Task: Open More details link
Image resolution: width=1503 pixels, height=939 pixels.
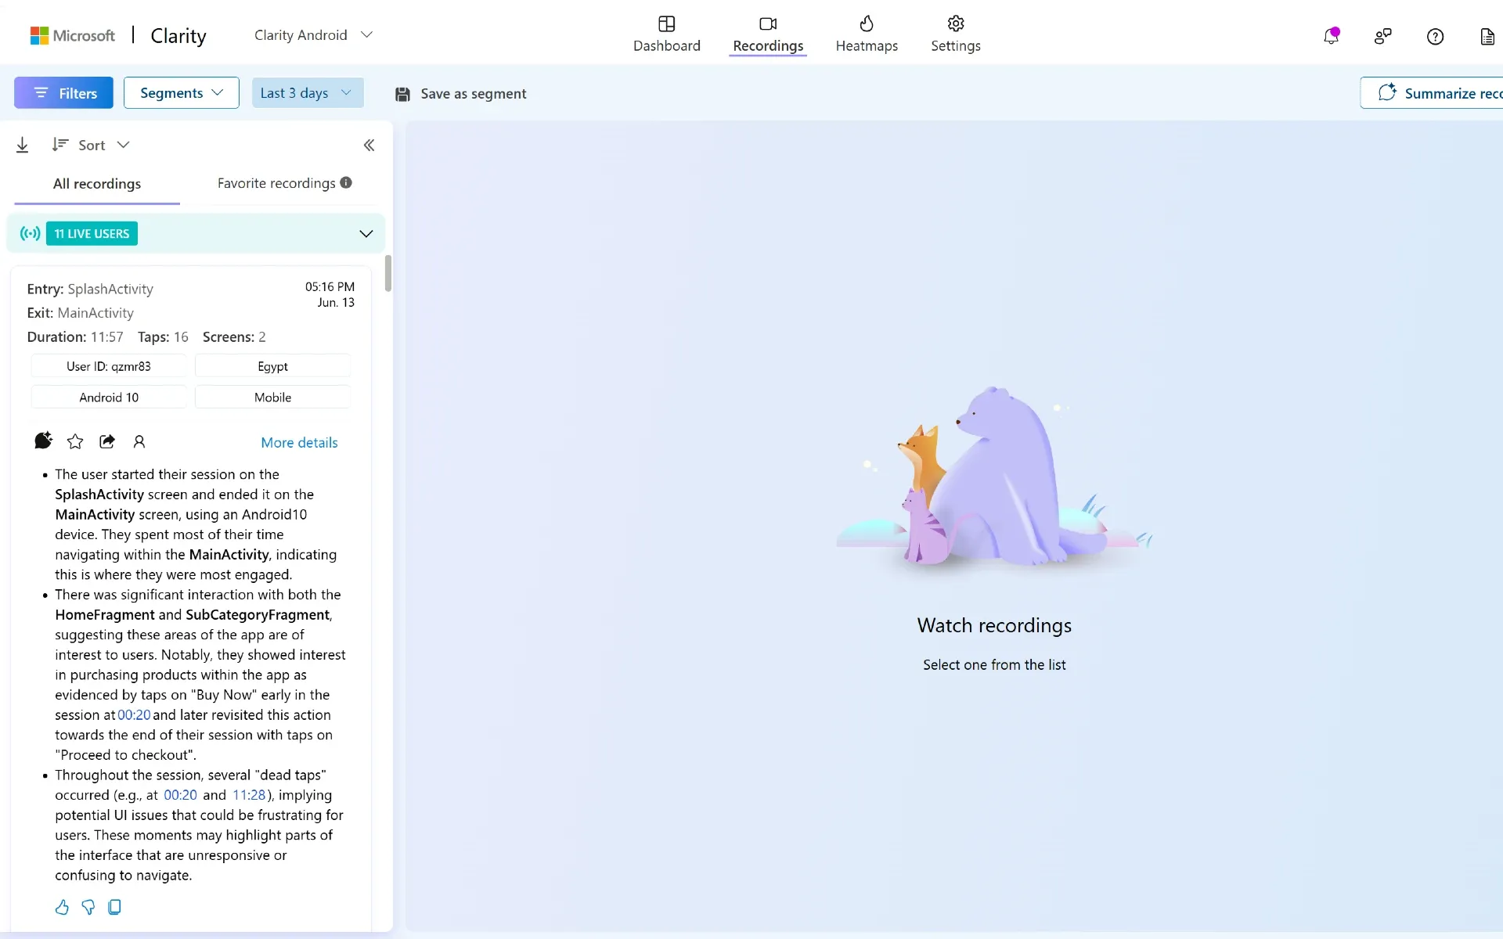Action: (x=299, y=442)
